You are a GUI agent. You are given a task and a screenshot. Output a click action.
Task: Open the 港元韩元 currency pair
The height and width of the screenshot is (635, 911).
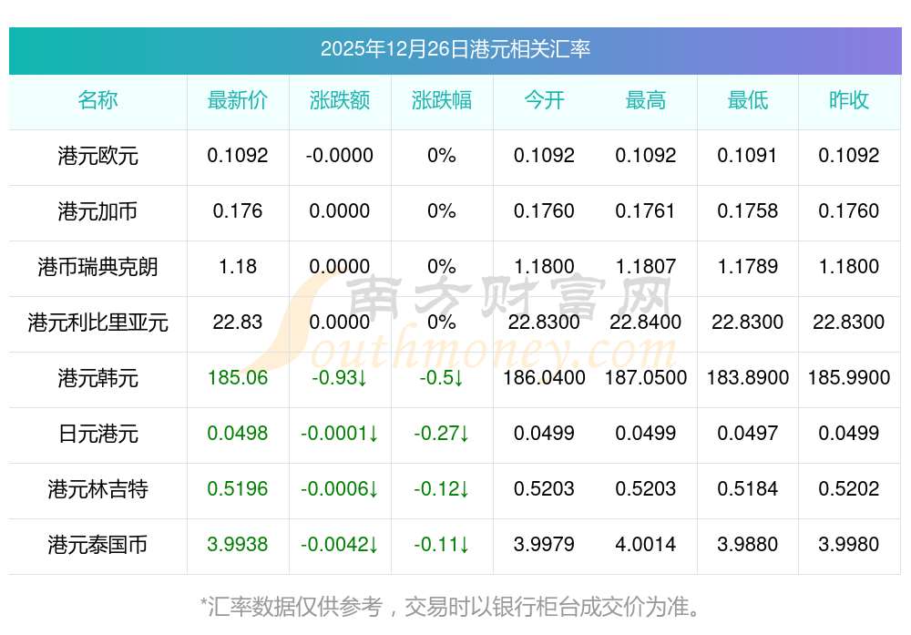coord(97,378)
